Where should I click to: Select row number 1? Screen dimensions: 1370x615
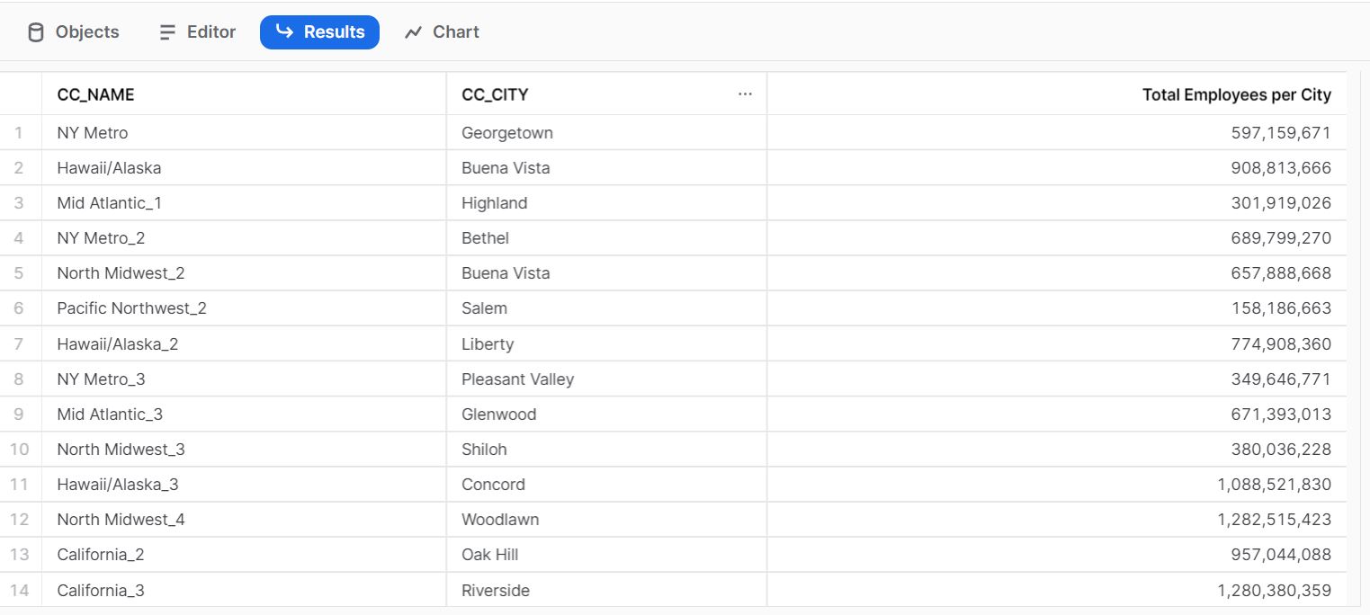tap(20, 133)
